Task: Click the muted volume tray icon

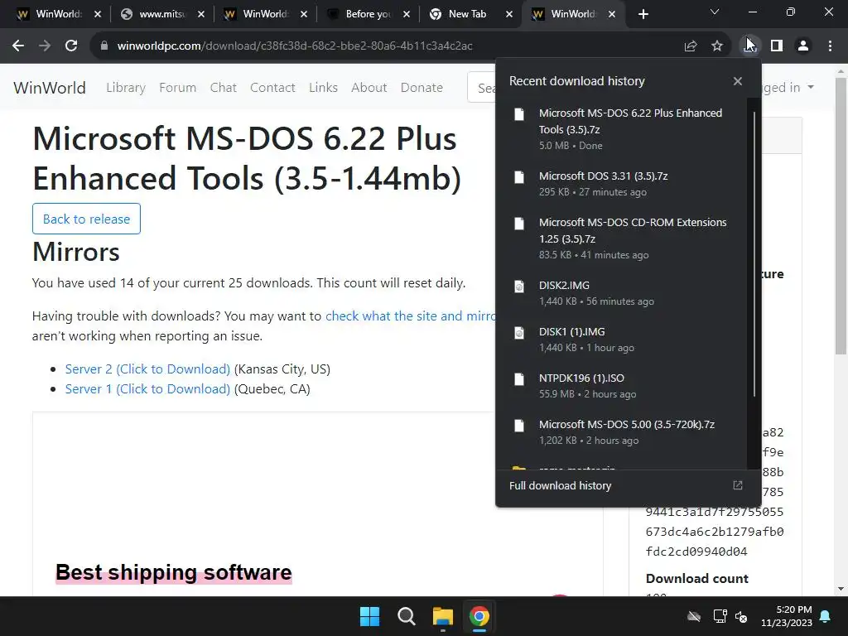Action: pyautogui.click(x=741, y=616)
